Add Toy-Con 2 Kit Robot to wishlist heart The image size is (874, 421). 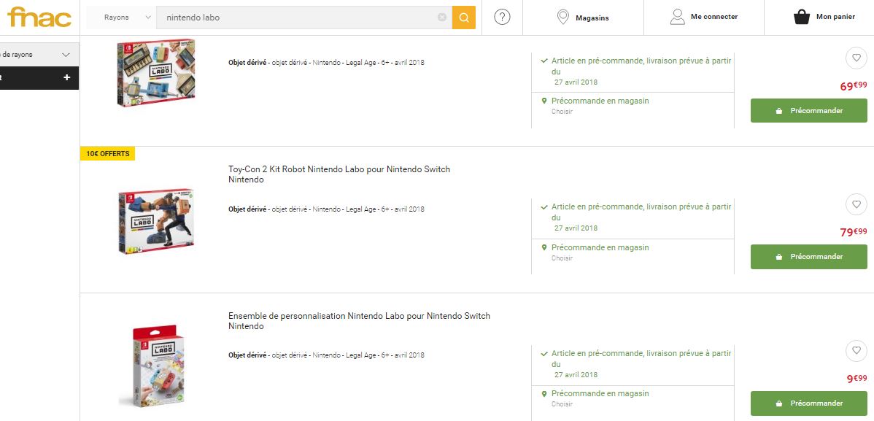point(856,204)
